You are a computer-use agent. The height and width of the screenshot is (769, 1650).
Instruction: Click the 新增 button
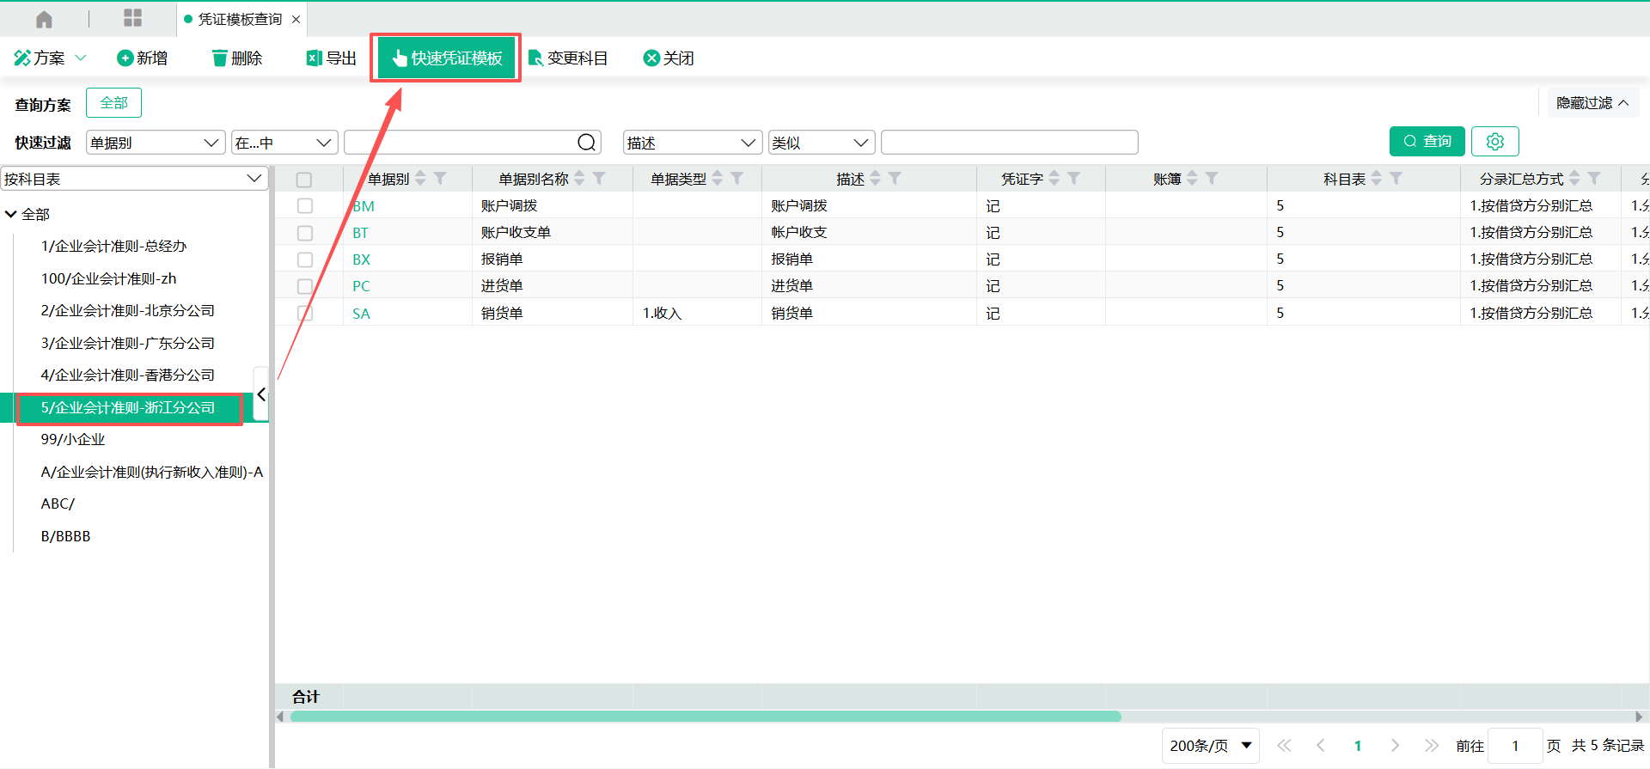(143, 58)
